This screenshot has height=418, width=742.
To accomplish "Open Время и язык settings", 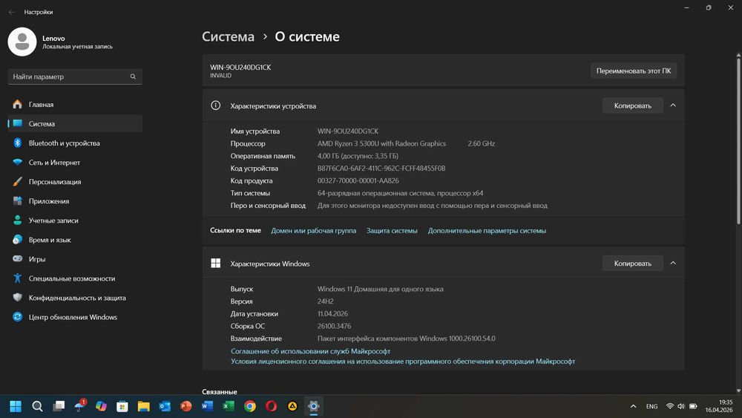I will pos(75,240).
